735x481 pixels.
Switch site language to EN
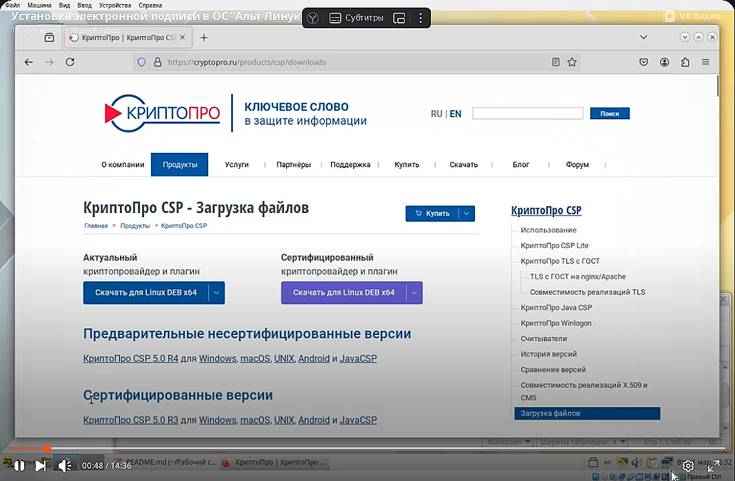[x=455, y=114]
